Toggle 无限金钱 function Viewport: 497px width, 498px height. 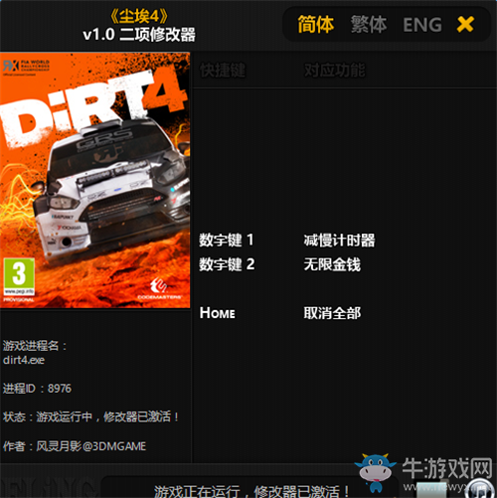(332, 264)
